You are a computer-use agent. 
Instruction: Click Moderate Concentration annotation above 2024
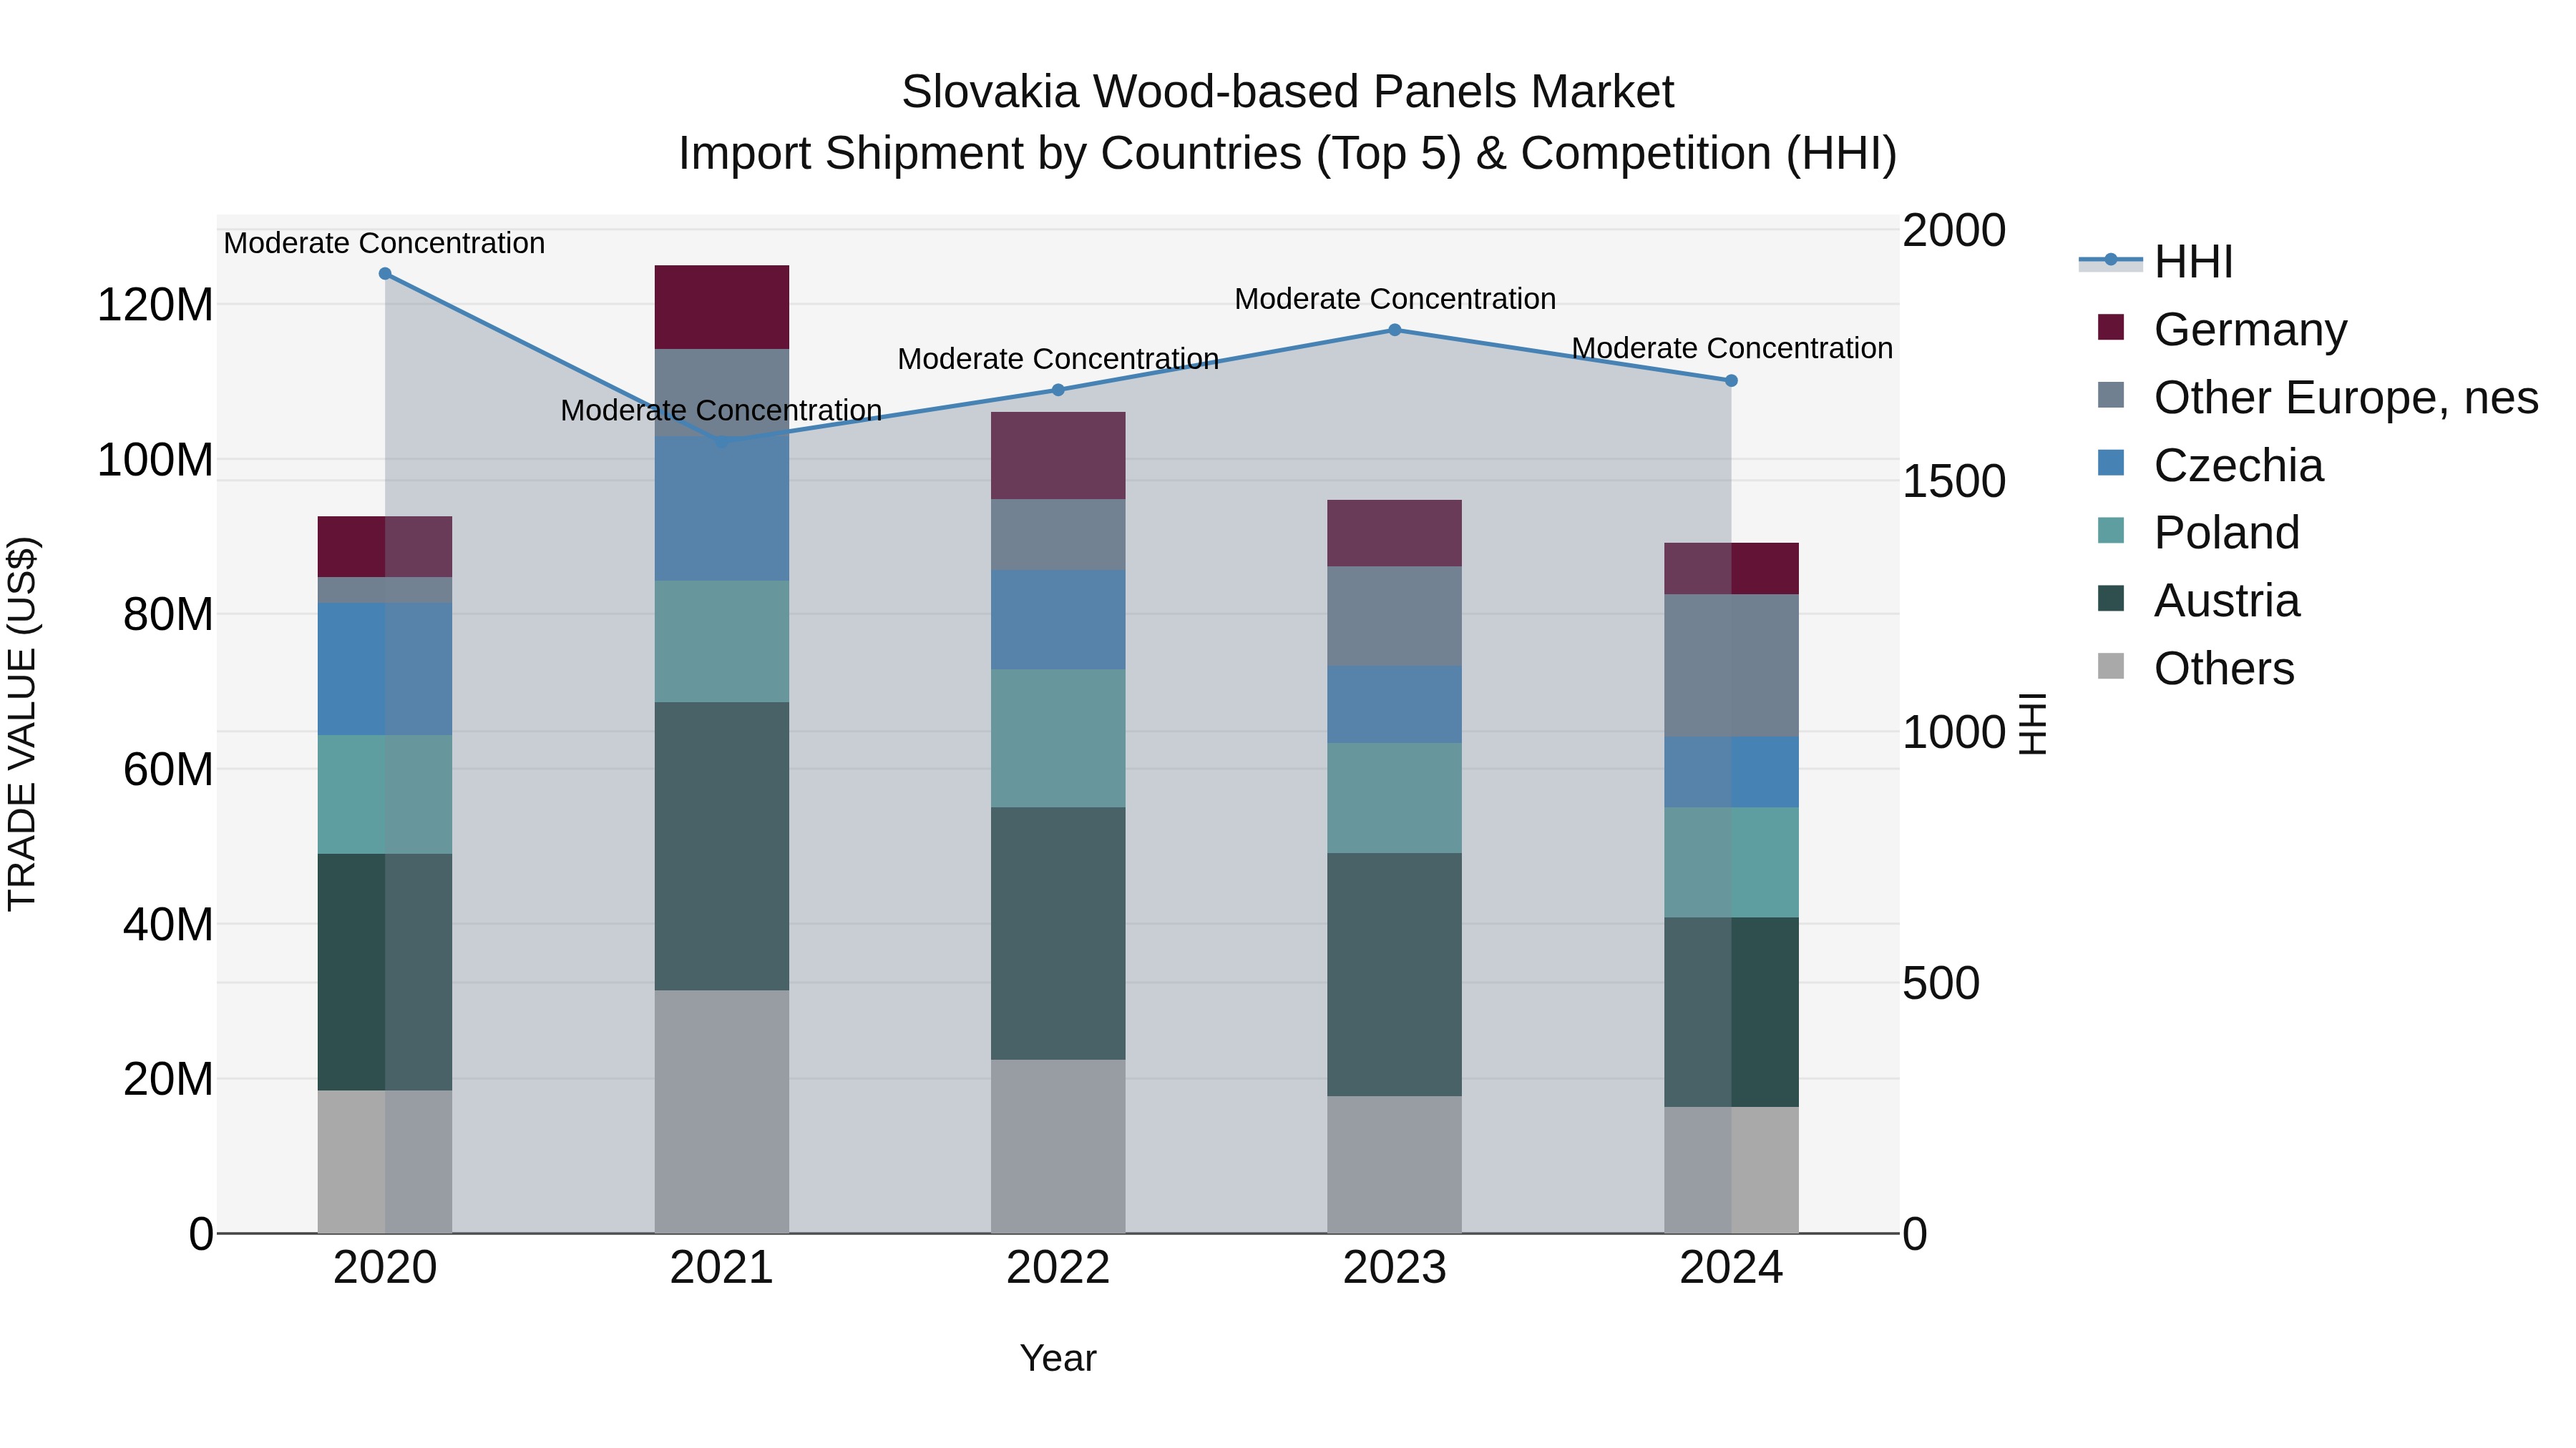point(1732,348)
